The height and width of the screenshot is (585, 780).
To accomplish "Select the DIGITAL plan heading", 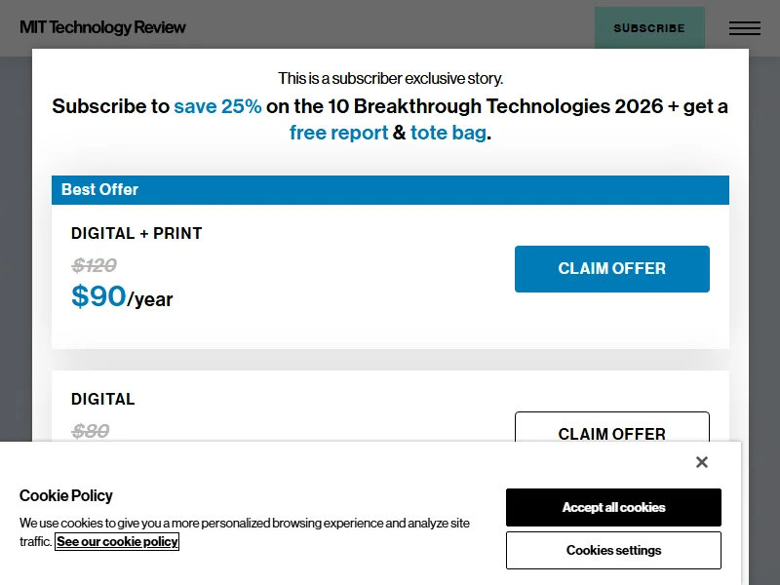I will (x=102, y=399).
